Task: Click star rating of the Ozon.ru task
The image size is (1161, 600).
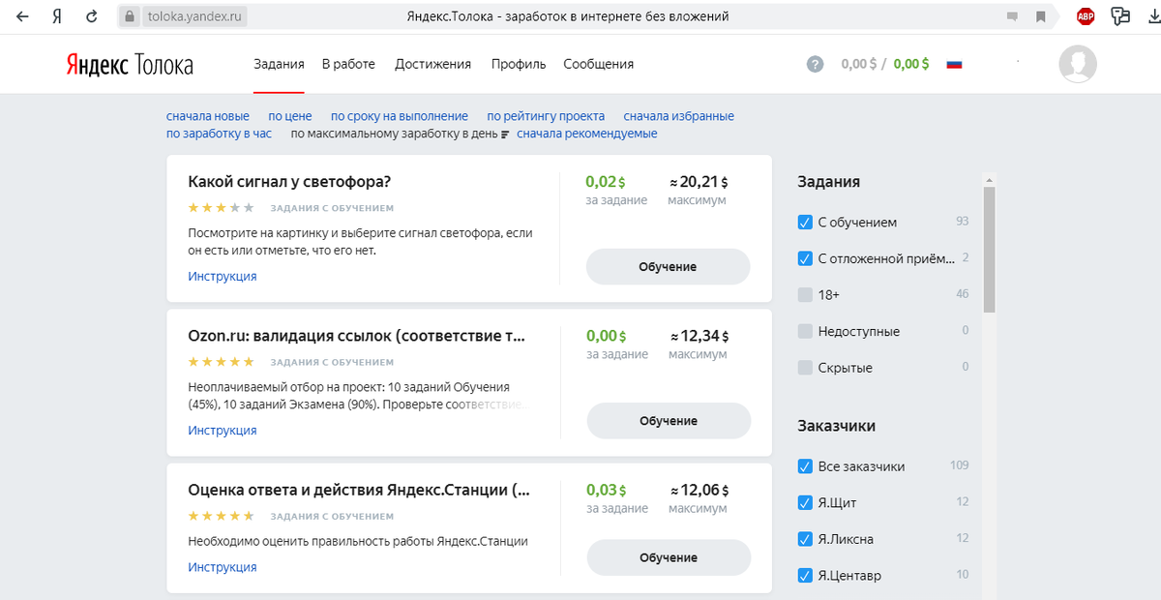Action: pos(221,362)
